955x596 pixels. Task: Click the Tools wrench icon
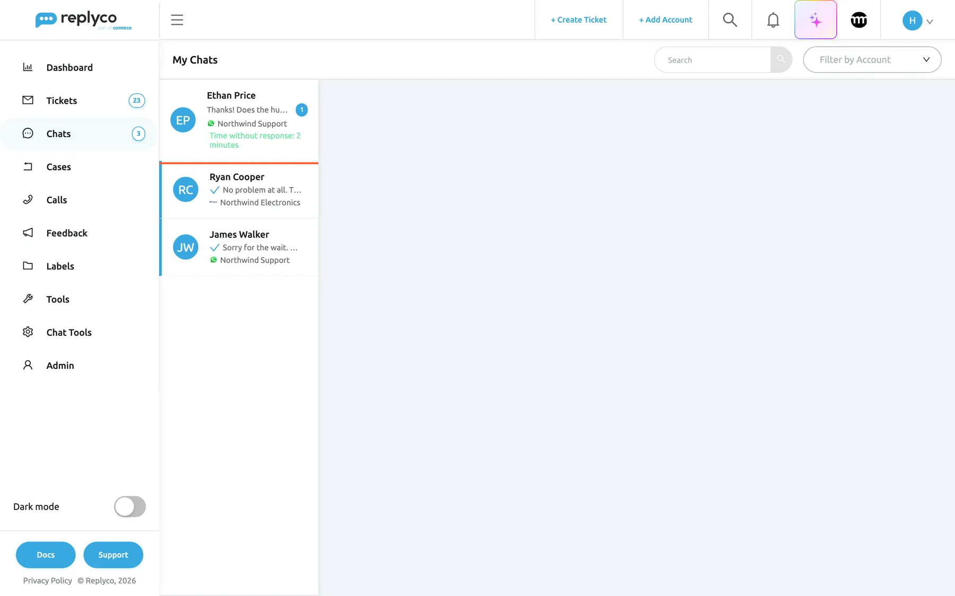tap(28, 299)
